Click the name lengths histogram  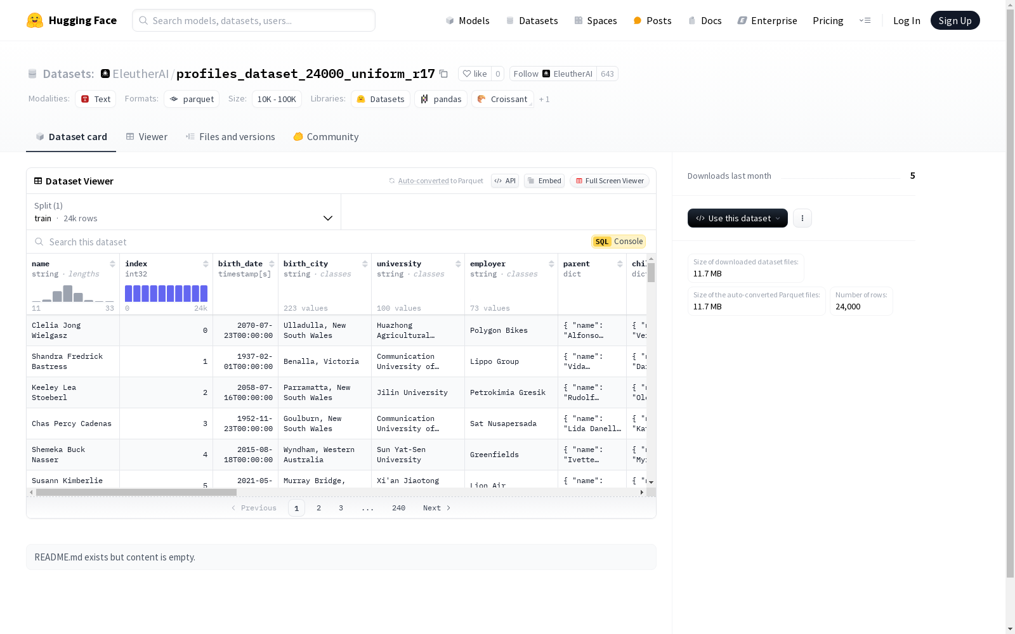click(x=73, y=294)
